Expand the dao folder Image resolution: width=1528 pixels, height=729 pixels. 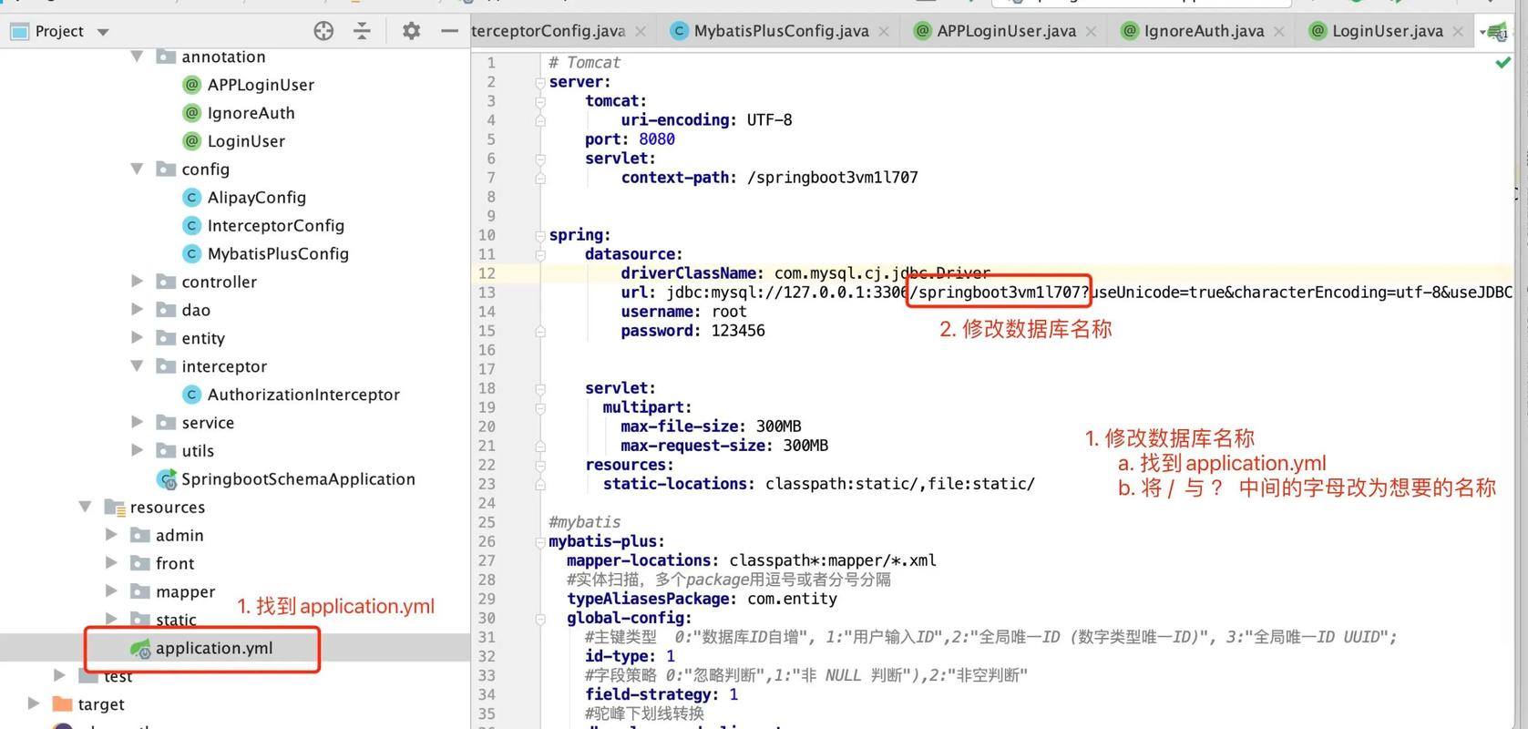(x=137, y=309)
